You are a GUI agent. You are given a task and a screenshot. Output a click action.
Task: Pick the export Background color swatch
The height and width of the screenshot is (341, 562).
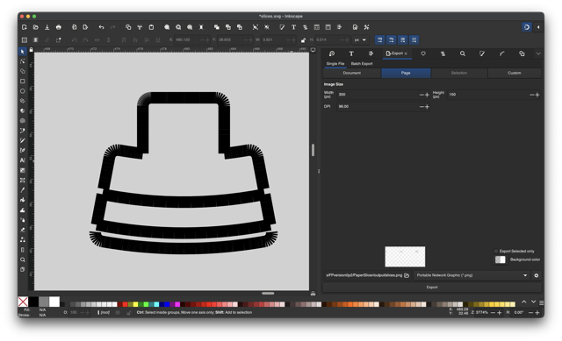(500, 259)
